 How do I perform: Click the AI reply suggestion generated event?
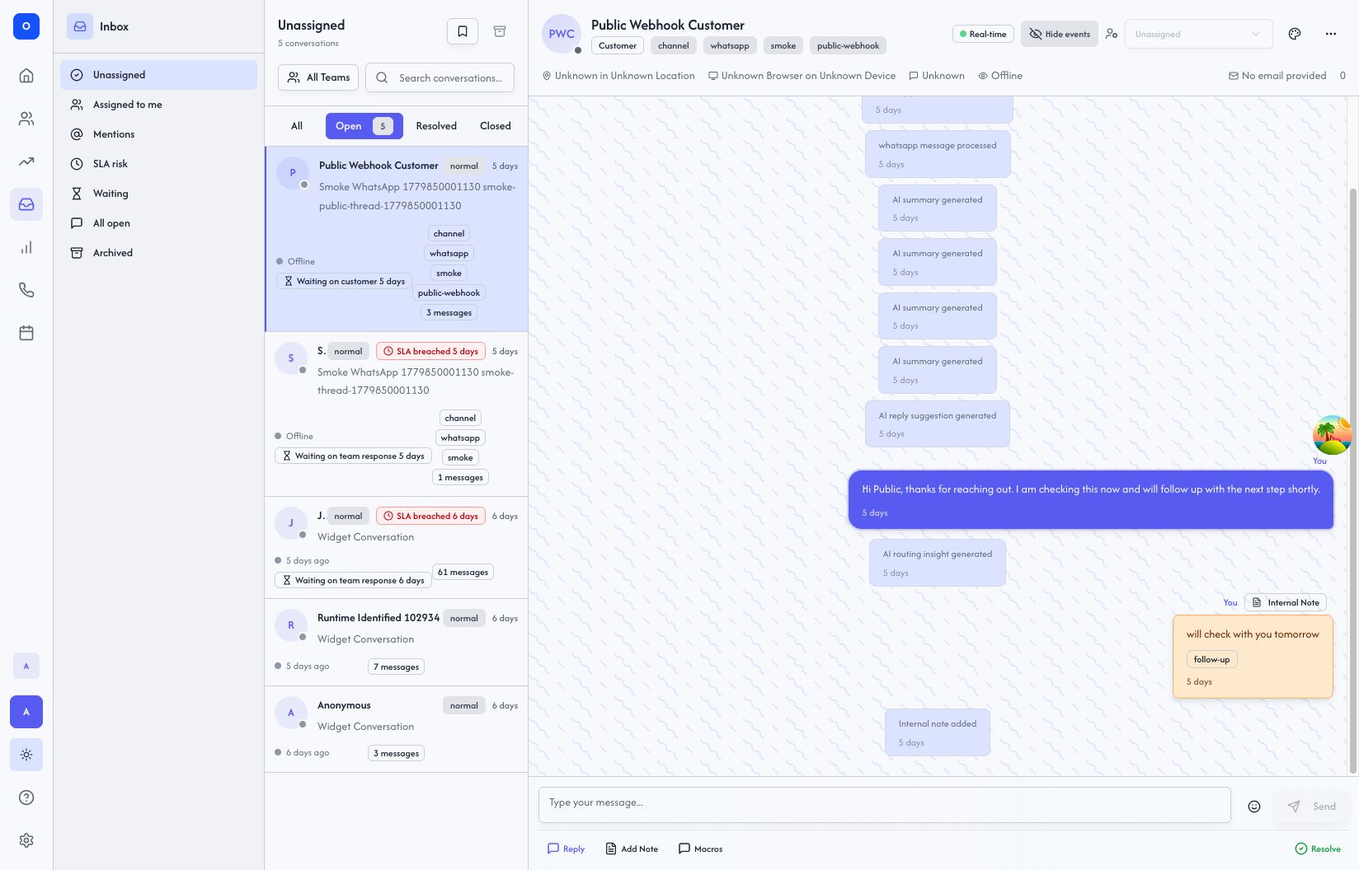[x=938, y=424]
